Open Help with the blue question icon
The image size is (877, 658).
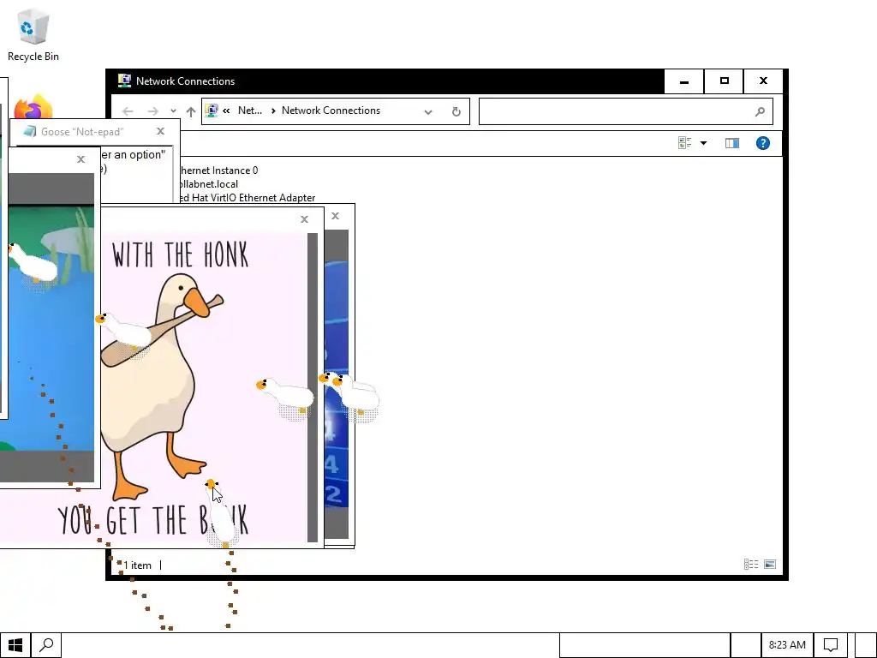pyautogui.click(x=763, y=143)
